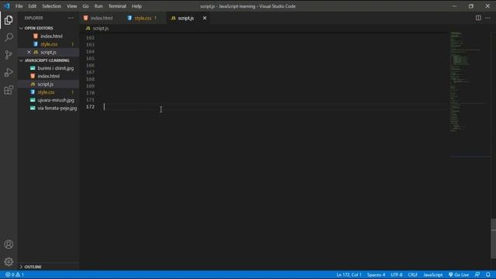Start Go Live server

[459, 274]
